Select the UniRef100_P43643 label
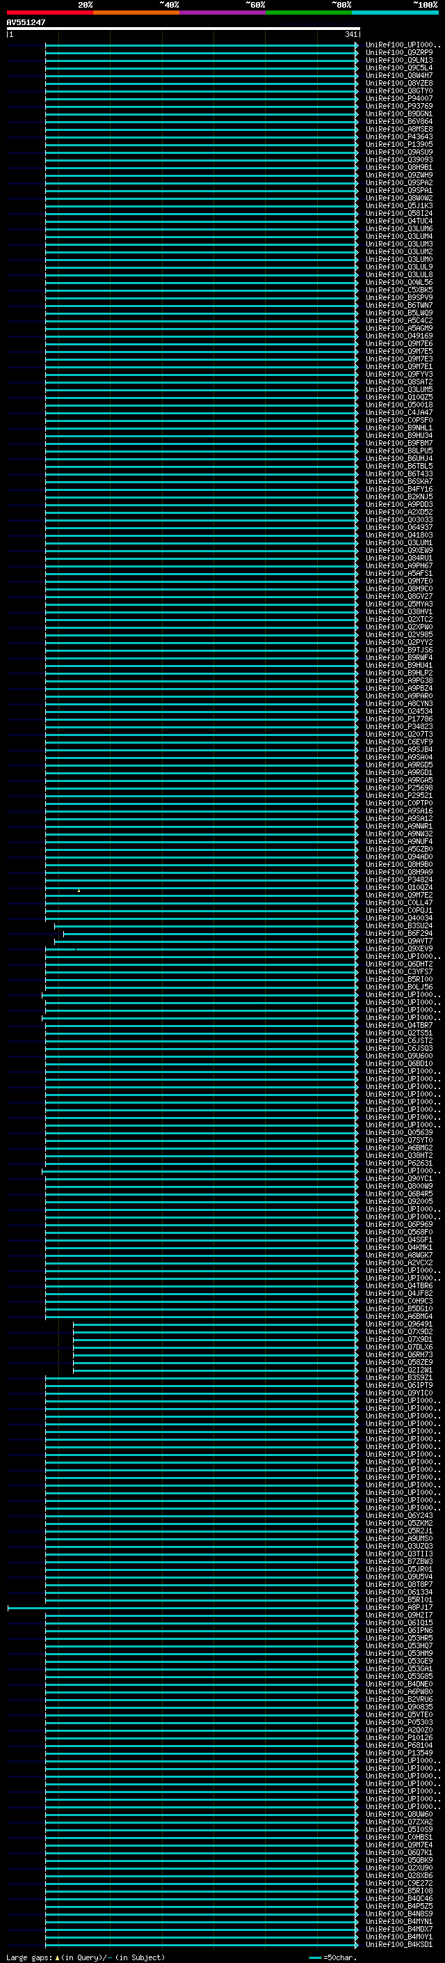This screenshot has height=1963, width=445. point(399,137)
